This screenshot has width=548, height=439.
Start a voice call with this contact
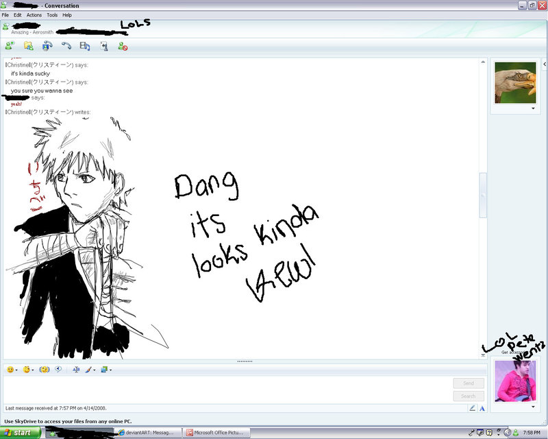(66, 45)
